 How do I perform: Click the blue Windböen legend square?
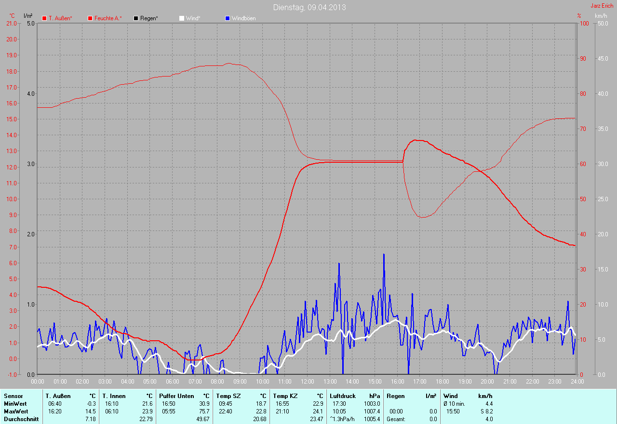pos(228,18)
